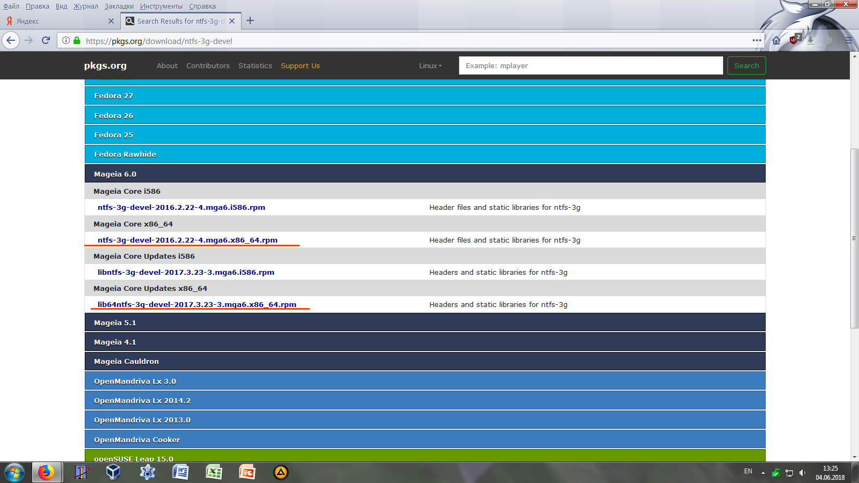Viewport: 859px width, 483px height.
Task: Collapse the Mageia 6.0 section
Action: tap(425, 174)
